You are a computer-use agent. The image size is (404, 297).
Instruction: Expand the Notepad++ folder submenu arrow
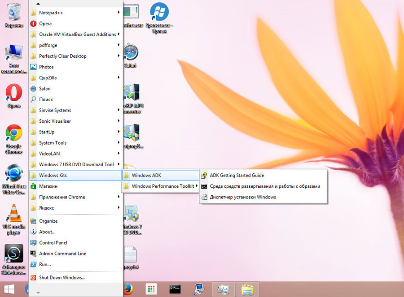(x=119, y=13)
